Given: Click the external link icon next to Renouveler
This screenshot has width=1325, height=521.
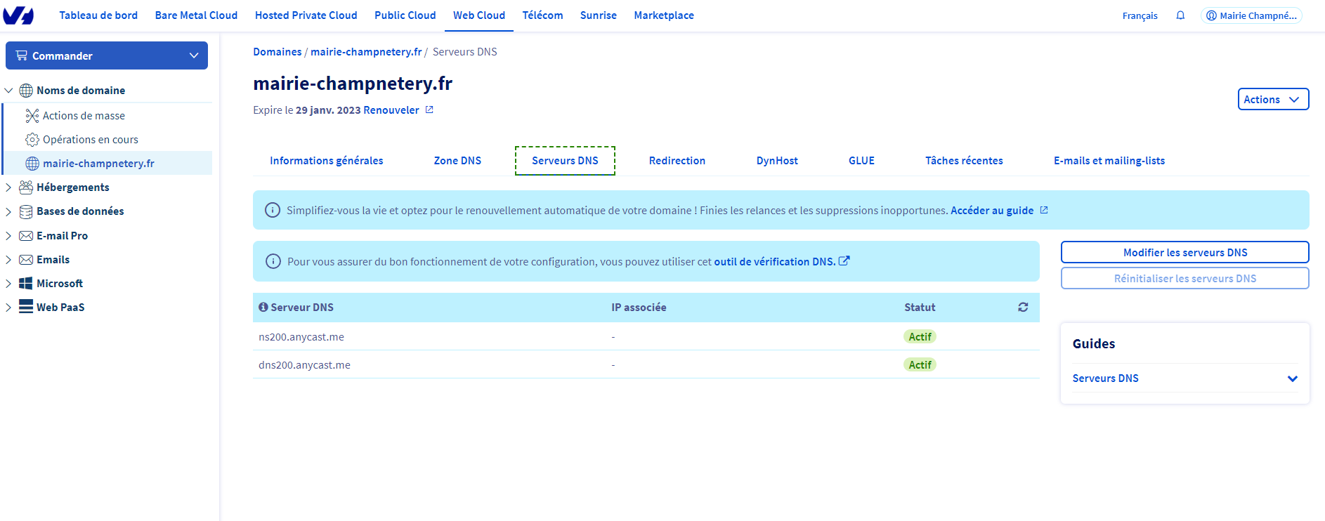Looking at the screenshot, I should point(429,110).
